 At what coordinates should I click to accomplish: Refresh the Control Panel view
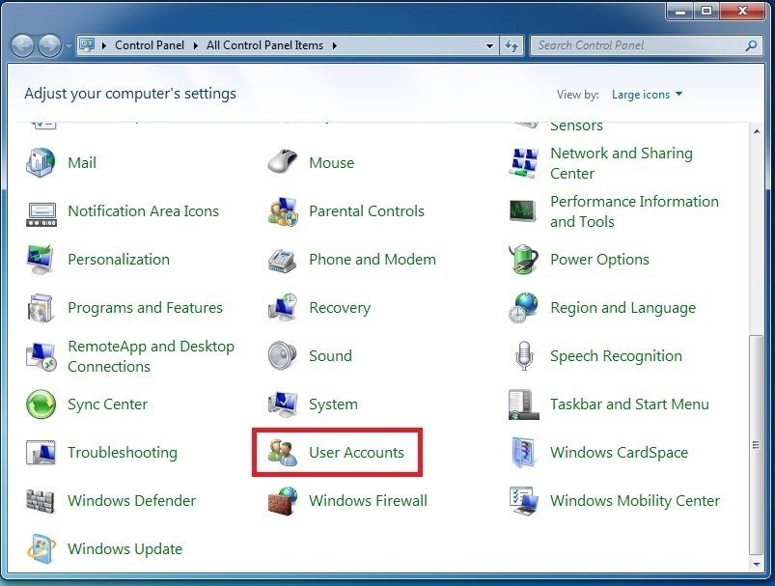click(512, 46)
